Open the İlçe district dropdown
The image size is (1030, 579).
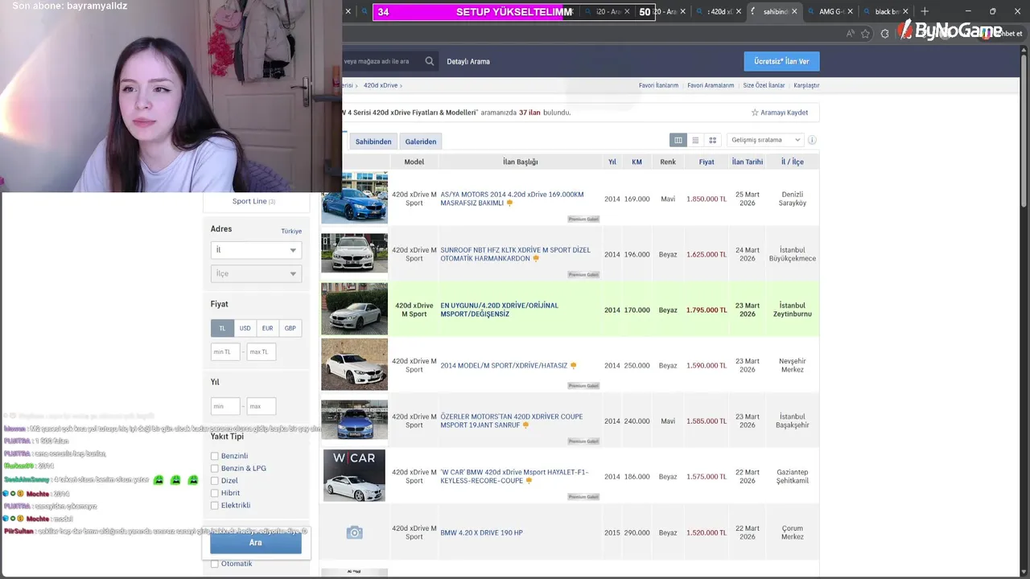point(256,273)
